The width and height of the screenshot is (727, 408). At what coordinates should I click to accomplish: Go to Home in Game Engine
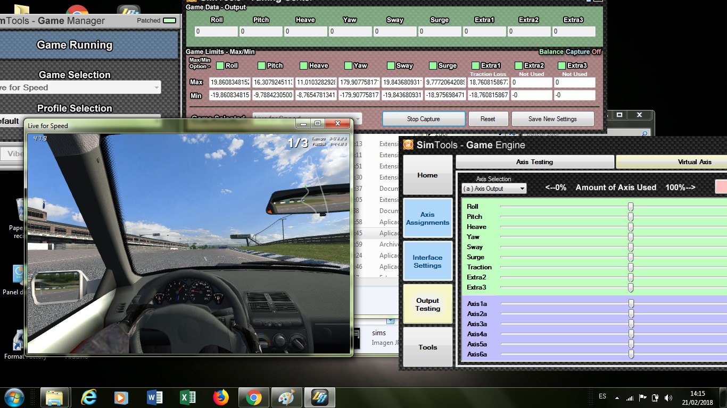427,175
